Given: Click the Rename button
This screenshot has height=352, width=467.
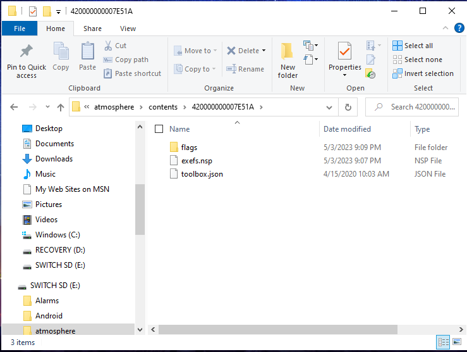Looking at the screenshot, I should [245, 69].
